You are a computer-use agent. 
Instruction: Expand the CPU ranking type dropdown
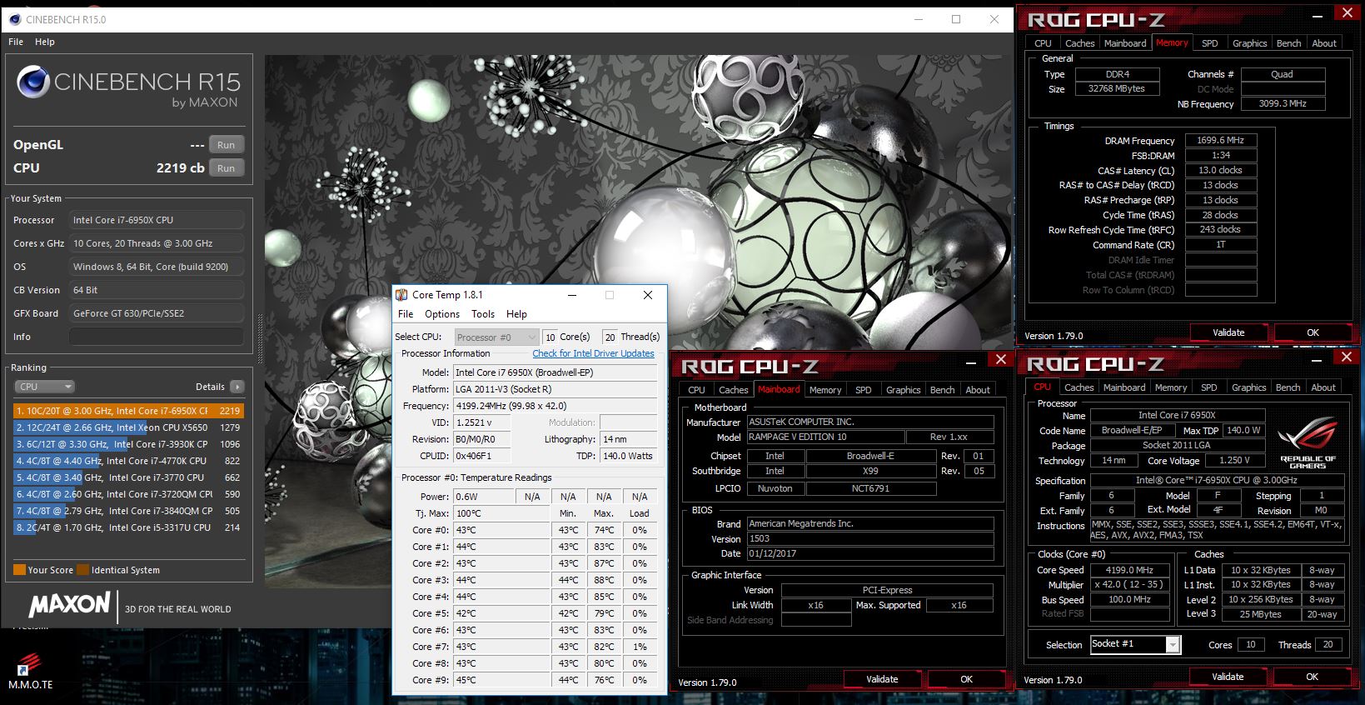coord(44,387)
